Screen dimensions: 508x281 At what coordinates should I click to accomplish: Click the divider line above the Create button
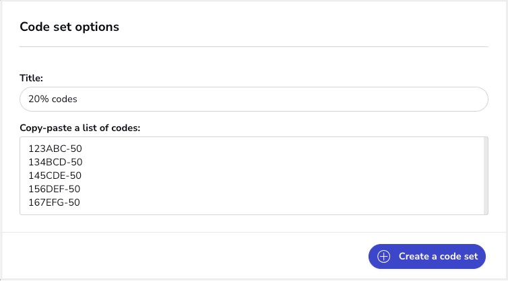[x=254, y=232]
